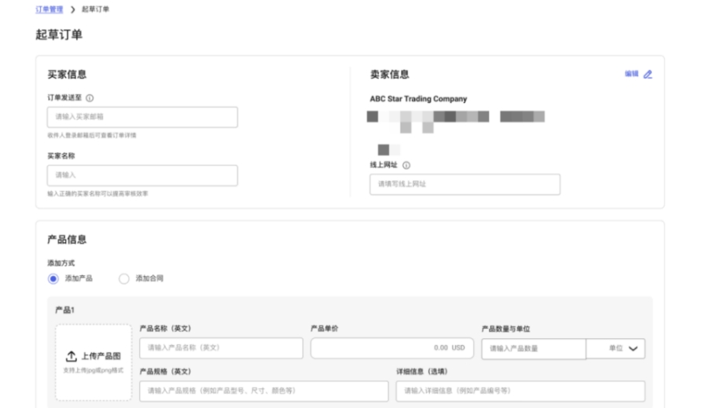The height and width of the screenshot is (408, 713).
Task: Click the 产品单价 USD price field
Action: 391,348
